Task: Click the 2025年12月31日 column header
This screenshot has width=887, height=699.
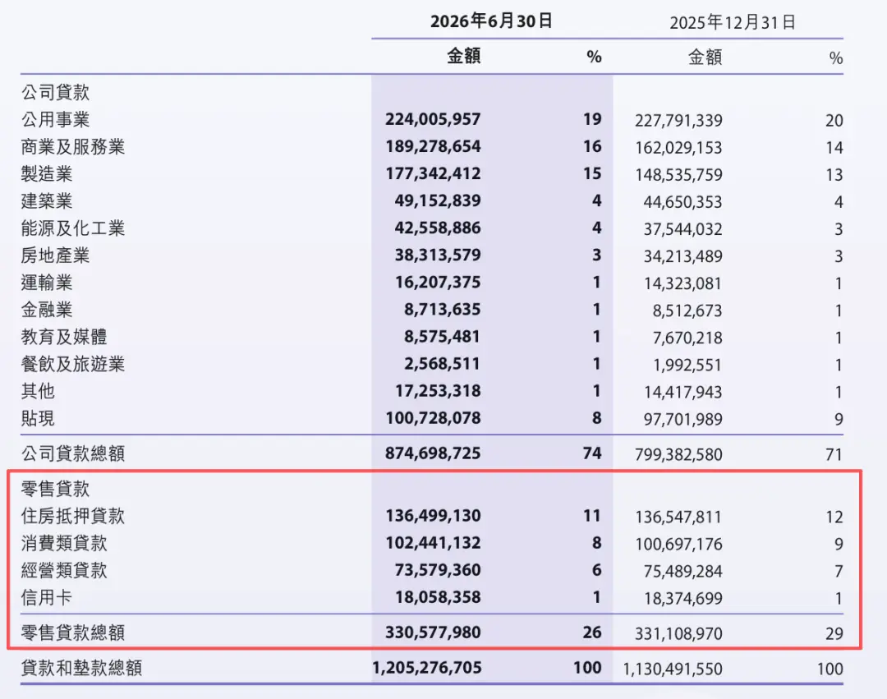Action: coord(733,23)
